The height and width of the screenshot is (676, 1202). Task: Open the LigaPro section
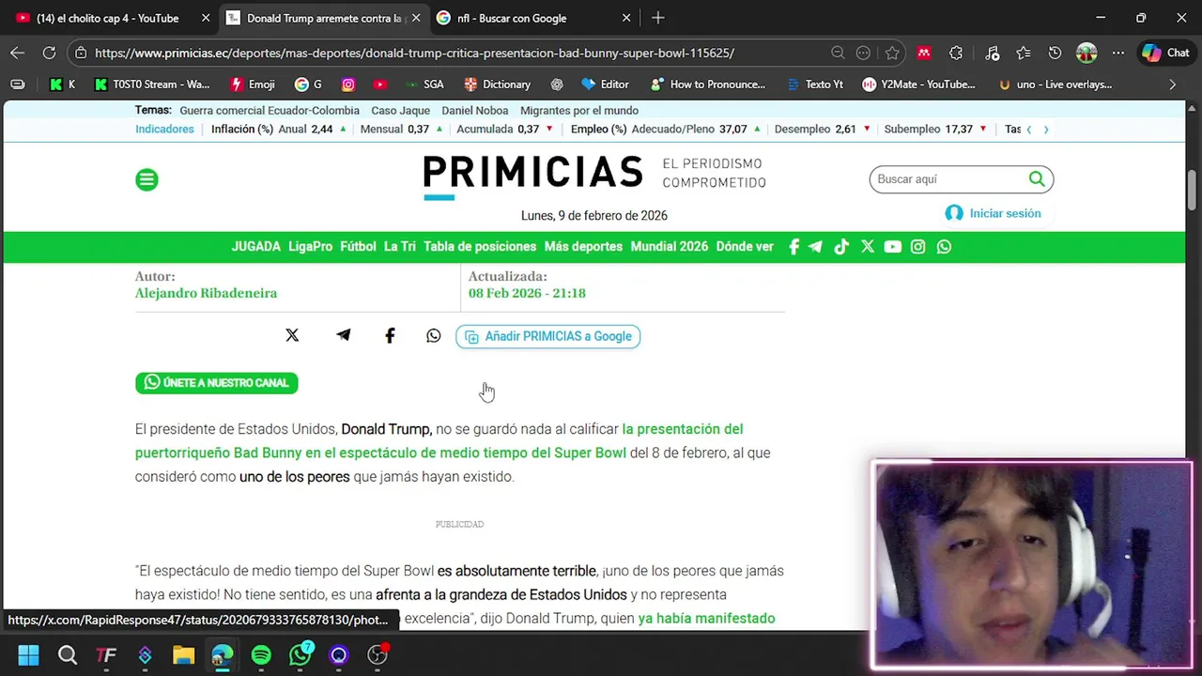point(310,247)
